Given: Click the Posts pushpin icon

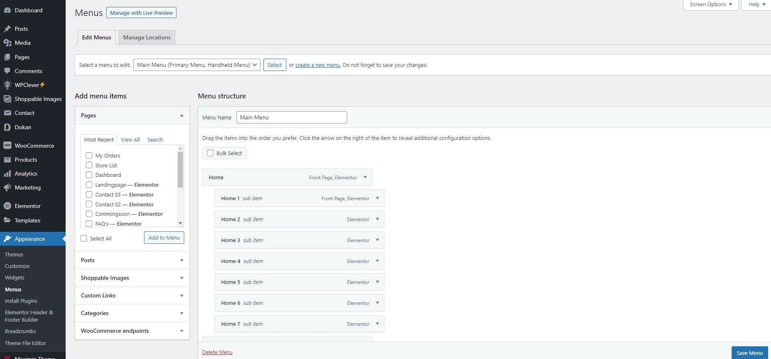Looking at the screenshot, I should coord(7,29).
